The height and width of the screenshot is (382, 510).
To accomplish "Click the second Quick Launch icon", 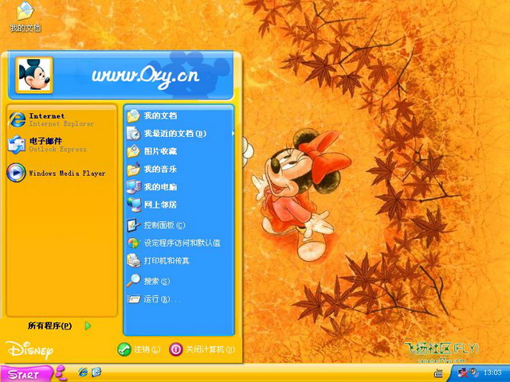I will coord(96,372).
